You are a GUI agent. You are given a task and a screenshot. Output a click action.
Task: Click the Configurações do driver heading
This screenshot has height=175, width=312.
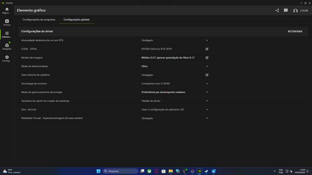37,31
